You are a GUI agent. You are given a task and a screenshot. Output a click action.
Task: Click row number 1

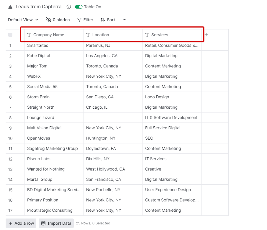click(10, 46)
